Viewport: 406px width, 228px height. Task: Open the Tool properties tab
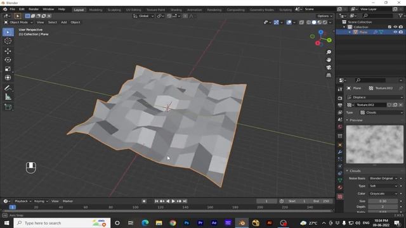[340, 89]
